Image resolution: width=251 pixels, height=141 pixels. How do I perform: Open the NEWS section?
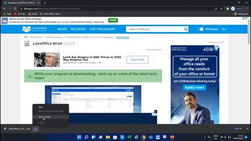pos(62,29)
